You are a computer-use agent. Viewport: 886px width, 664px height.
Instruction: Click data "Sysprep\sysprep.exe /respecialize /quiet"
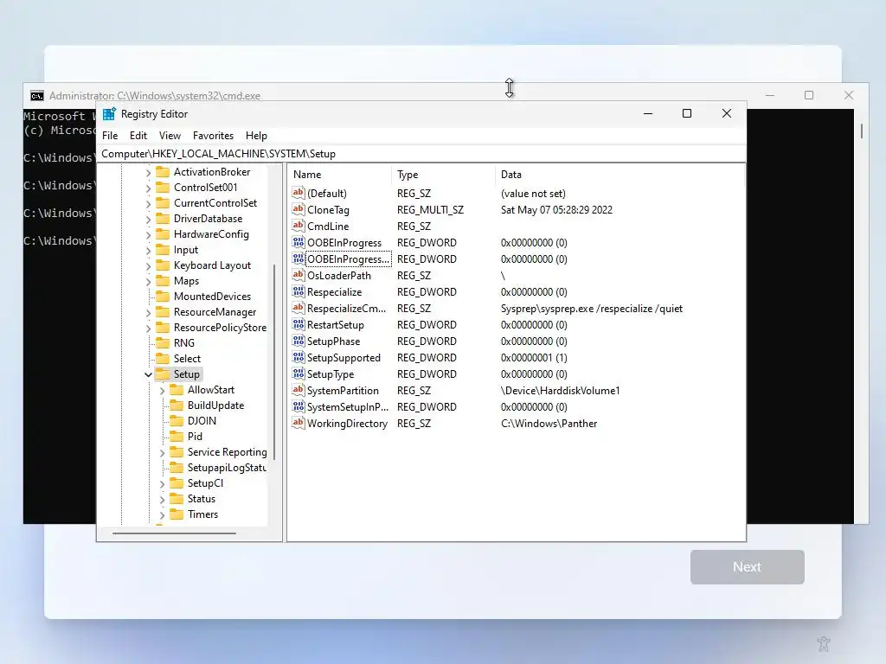point(592,309)
